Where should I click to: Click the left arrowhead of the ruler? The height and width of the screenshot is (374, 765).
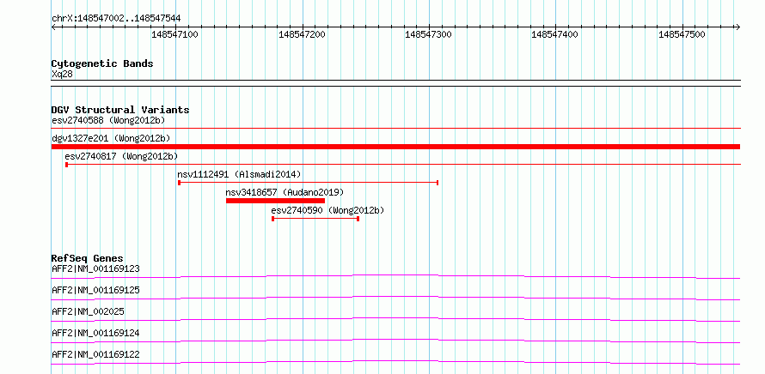click(54, 27)
